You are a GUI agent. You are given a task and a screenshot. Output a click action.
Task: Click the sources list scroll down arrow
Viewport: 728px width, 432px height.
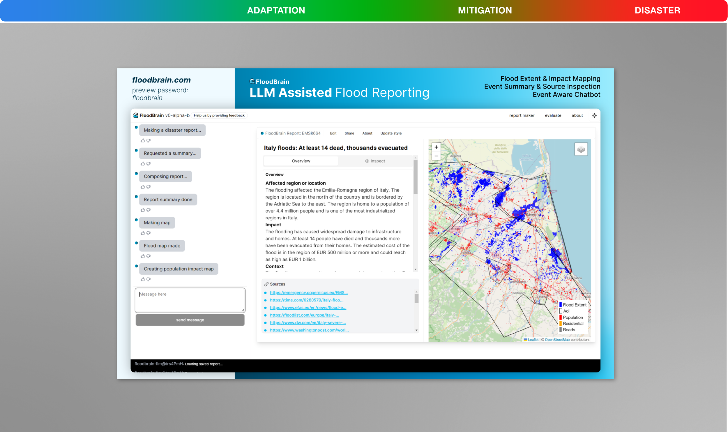pos(416,330)
